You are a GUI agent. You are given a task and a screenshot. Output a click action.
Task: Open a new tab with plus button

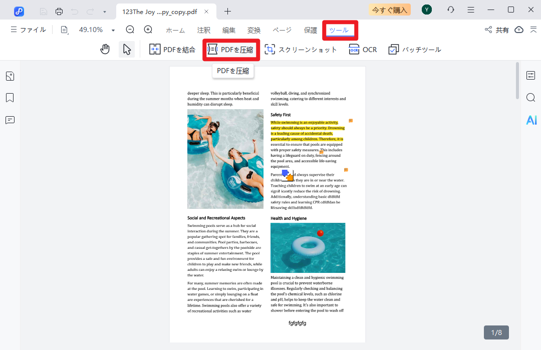(228, 11)
